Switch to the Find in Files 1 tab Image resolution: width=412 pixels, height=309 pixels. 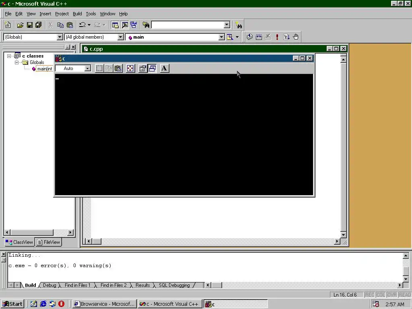point(78,285)
